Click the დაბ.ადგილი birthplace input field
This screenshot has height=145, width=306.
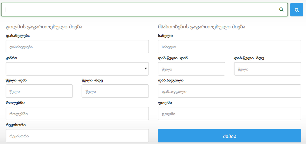pyautogui.click(x=229, y=91)
